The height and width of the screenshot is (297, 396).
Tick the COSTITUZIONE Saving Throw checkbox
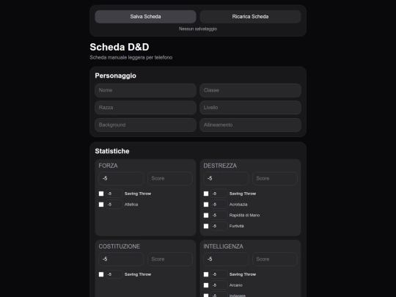point(101,274)
